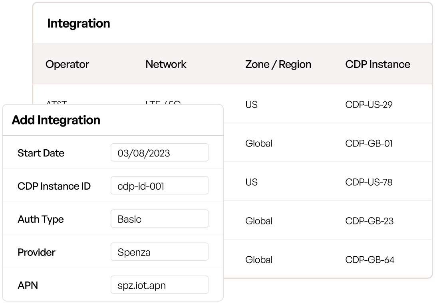Click the Add Integration panel heading
Image resolution: width=435 pixels, height=303 pixels.
tap(56, 120)
